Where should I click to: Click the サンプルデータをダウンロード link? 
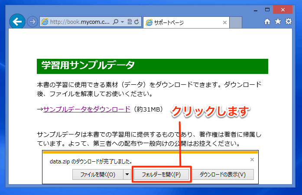(x=87, y=109)
